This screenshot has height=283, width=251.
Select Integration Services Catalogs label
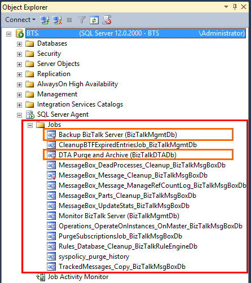80,104
